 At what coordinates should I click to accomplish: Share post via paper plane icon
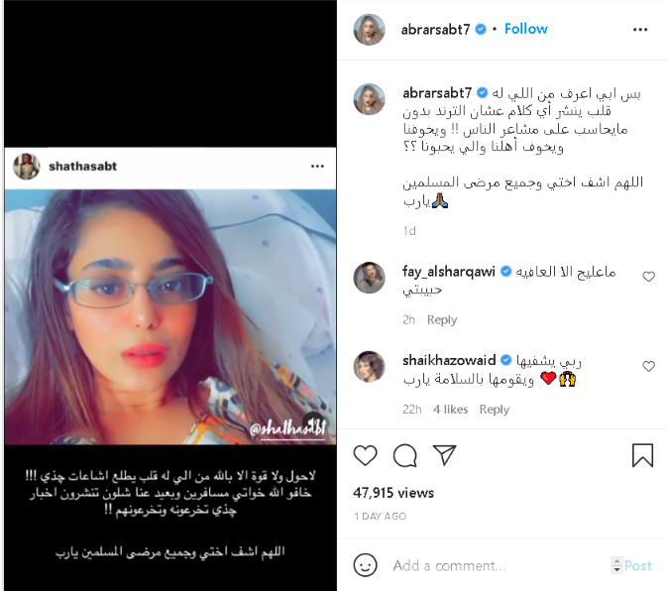tap(444, 454)
